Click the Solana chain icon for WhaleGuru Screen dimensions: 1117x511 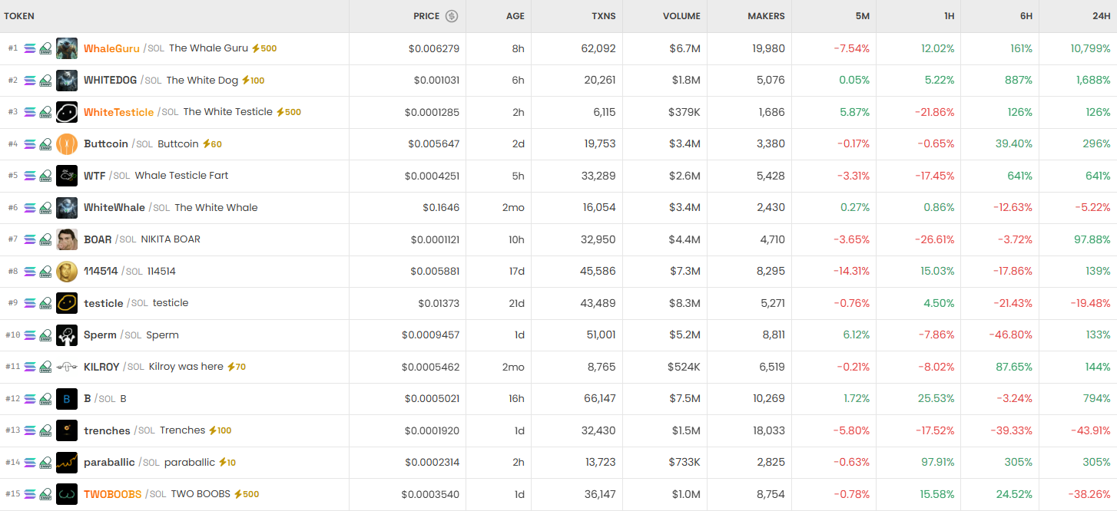pos(30,48)
